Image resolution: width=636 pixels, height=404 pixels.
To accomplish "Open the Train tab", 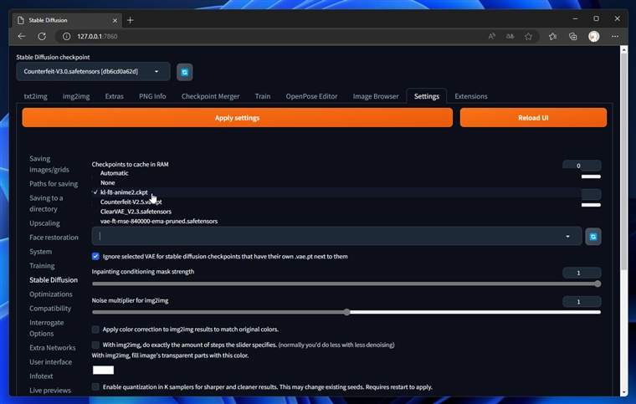I will 263,96.
